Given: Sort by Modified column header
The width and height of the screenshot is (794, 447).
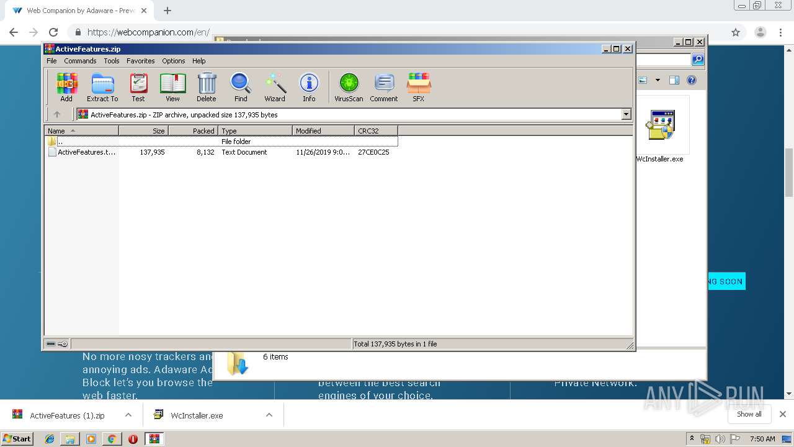Looking at the screenshot, I should point(324,130).
